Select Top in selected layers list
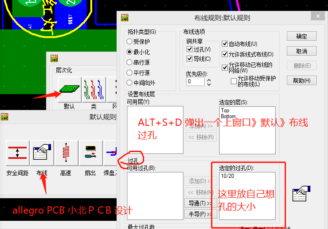The image size is (328, 229). point(225,110)
